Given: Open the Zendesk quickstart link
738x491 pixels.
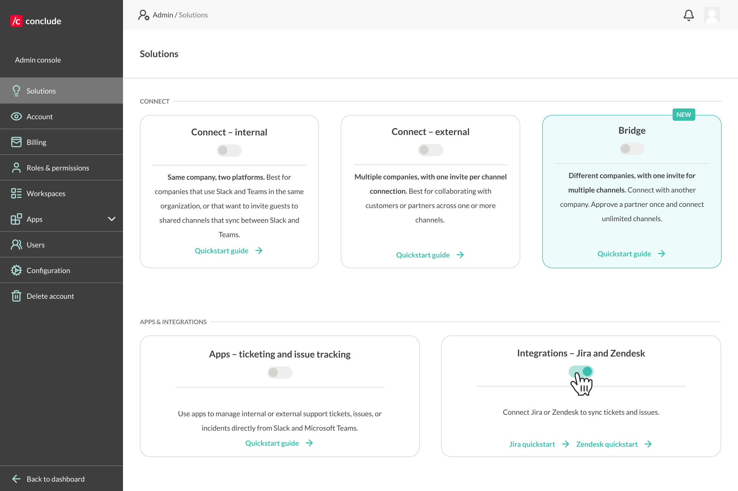Looking at the screenshot, I should pos(607,444).
